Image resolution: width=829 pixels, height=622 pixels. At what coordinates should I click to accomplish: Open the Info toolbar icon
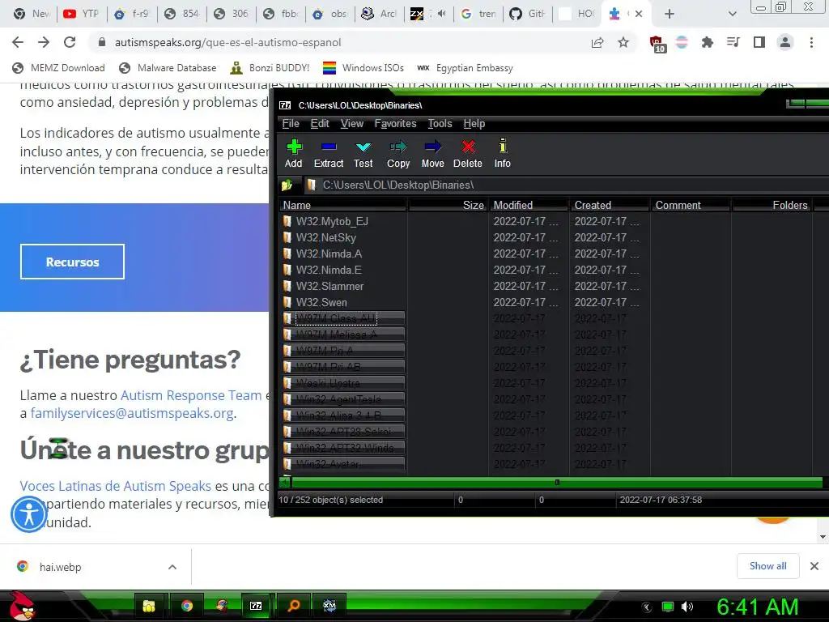click(502, 153)
